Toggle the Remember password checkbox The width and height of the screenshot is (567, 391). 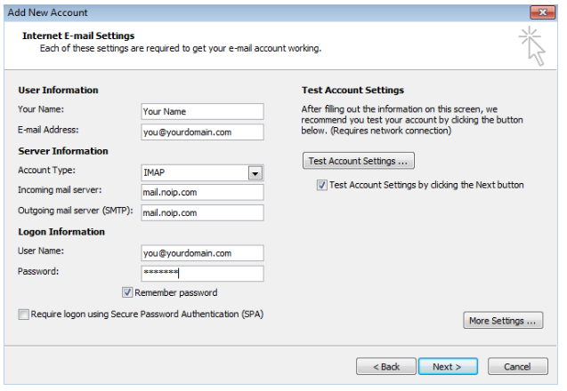[x=127, y=292]
